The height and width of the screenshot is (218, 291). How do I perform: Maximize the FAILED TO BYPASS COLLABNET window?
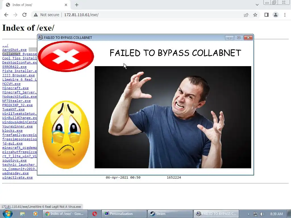[x=239, y=38]
